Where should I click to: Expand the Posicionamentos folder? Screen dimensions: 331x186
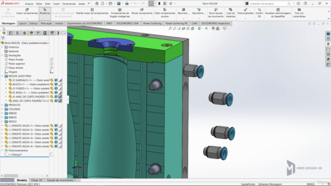2,150
